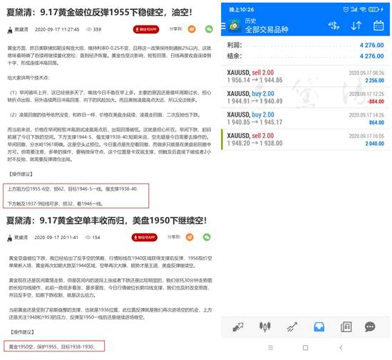Tap the Android recent apps menu button

(x=271, y=348)
